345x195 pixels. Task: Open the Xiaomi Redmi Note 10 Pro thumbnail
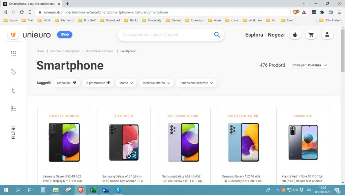click(303, 142)
